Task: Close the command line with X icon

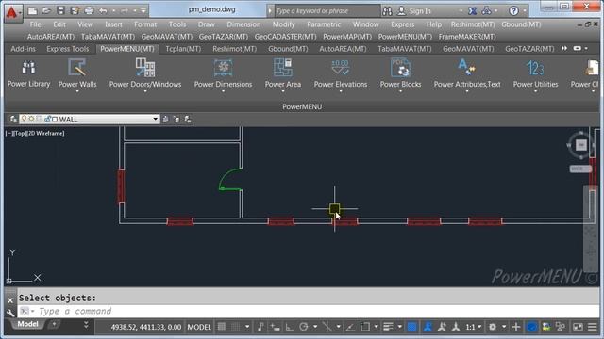Action: click(10, 300)
